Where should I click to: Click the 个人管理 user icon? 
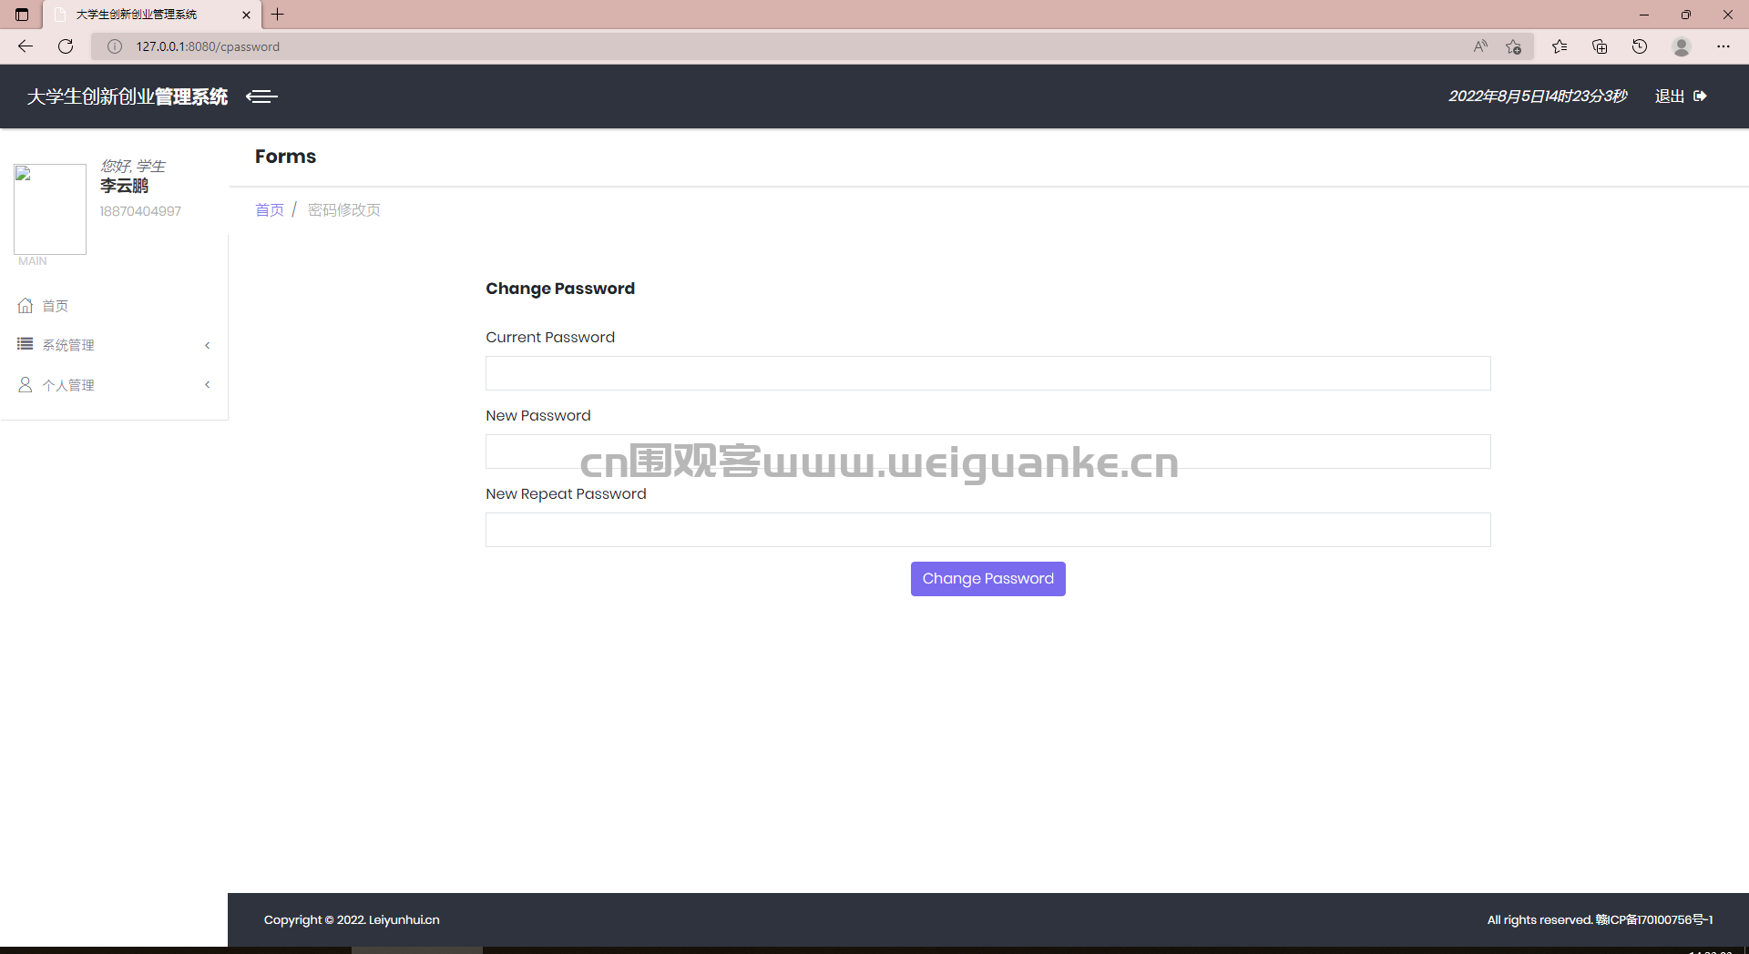coord(26,385)
